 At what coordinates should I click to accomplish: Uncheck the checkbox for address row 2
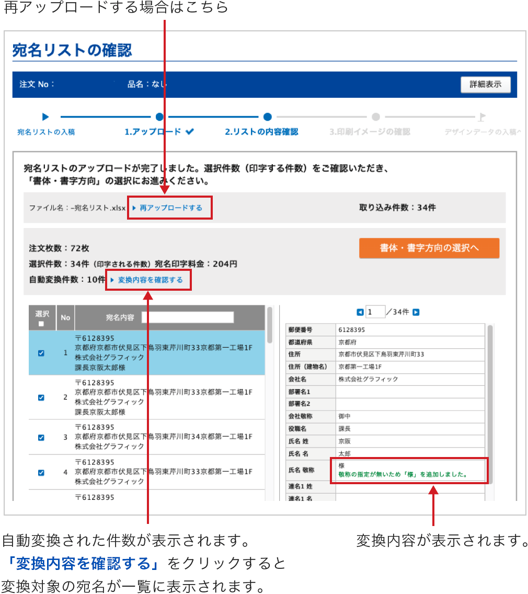tap(41, 397)
